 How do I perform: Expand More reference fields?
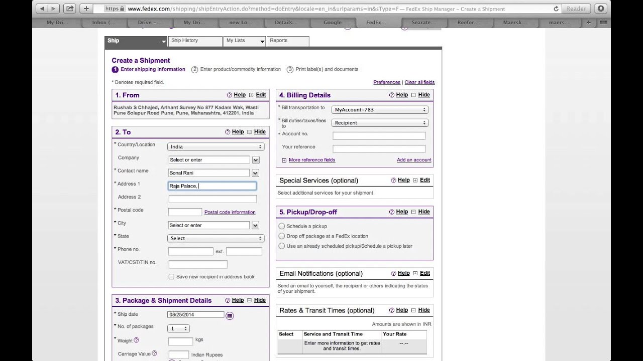point(311,159)
